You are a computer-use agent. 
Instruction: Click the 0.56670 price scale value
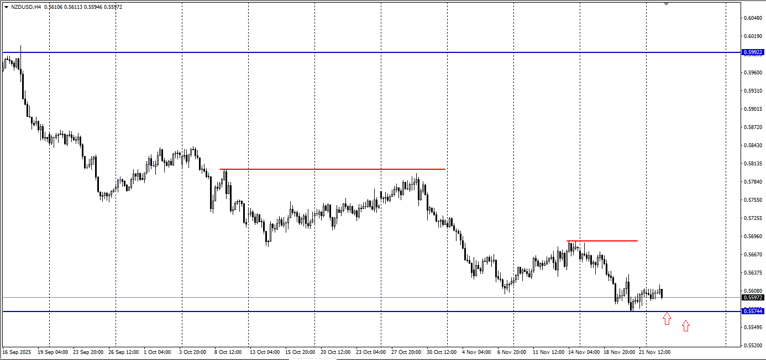[753, 254]
